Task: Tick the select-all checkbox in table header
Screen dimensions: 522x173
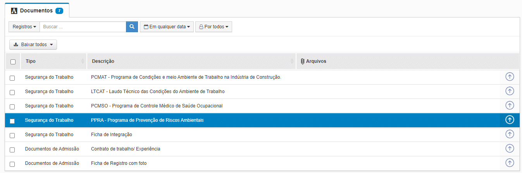Action: (x=13, y=62)
